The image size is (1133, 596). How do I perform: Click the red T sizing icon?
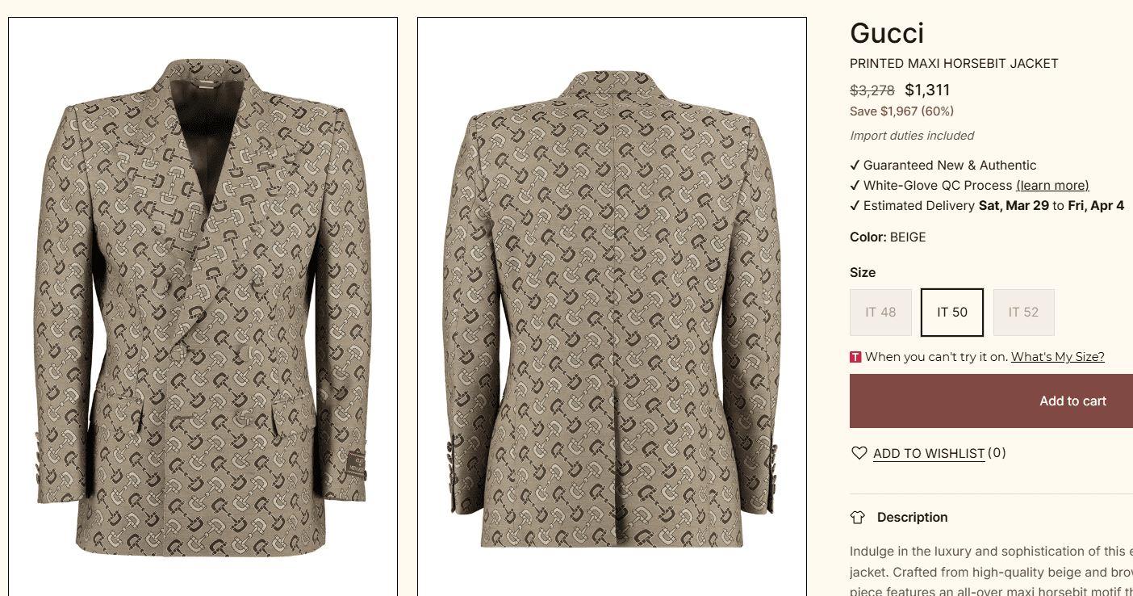tap(855, 357)
